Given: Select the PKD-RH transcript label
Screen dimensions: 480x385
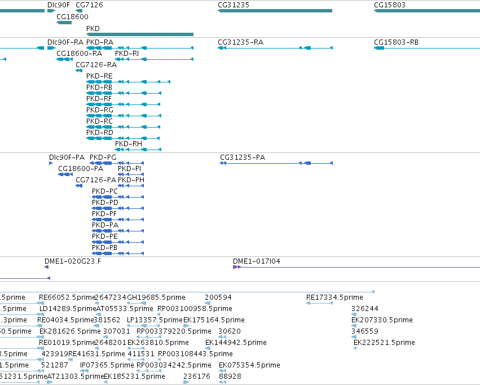Looking at the screenshot, I should (x=129, y=143).
